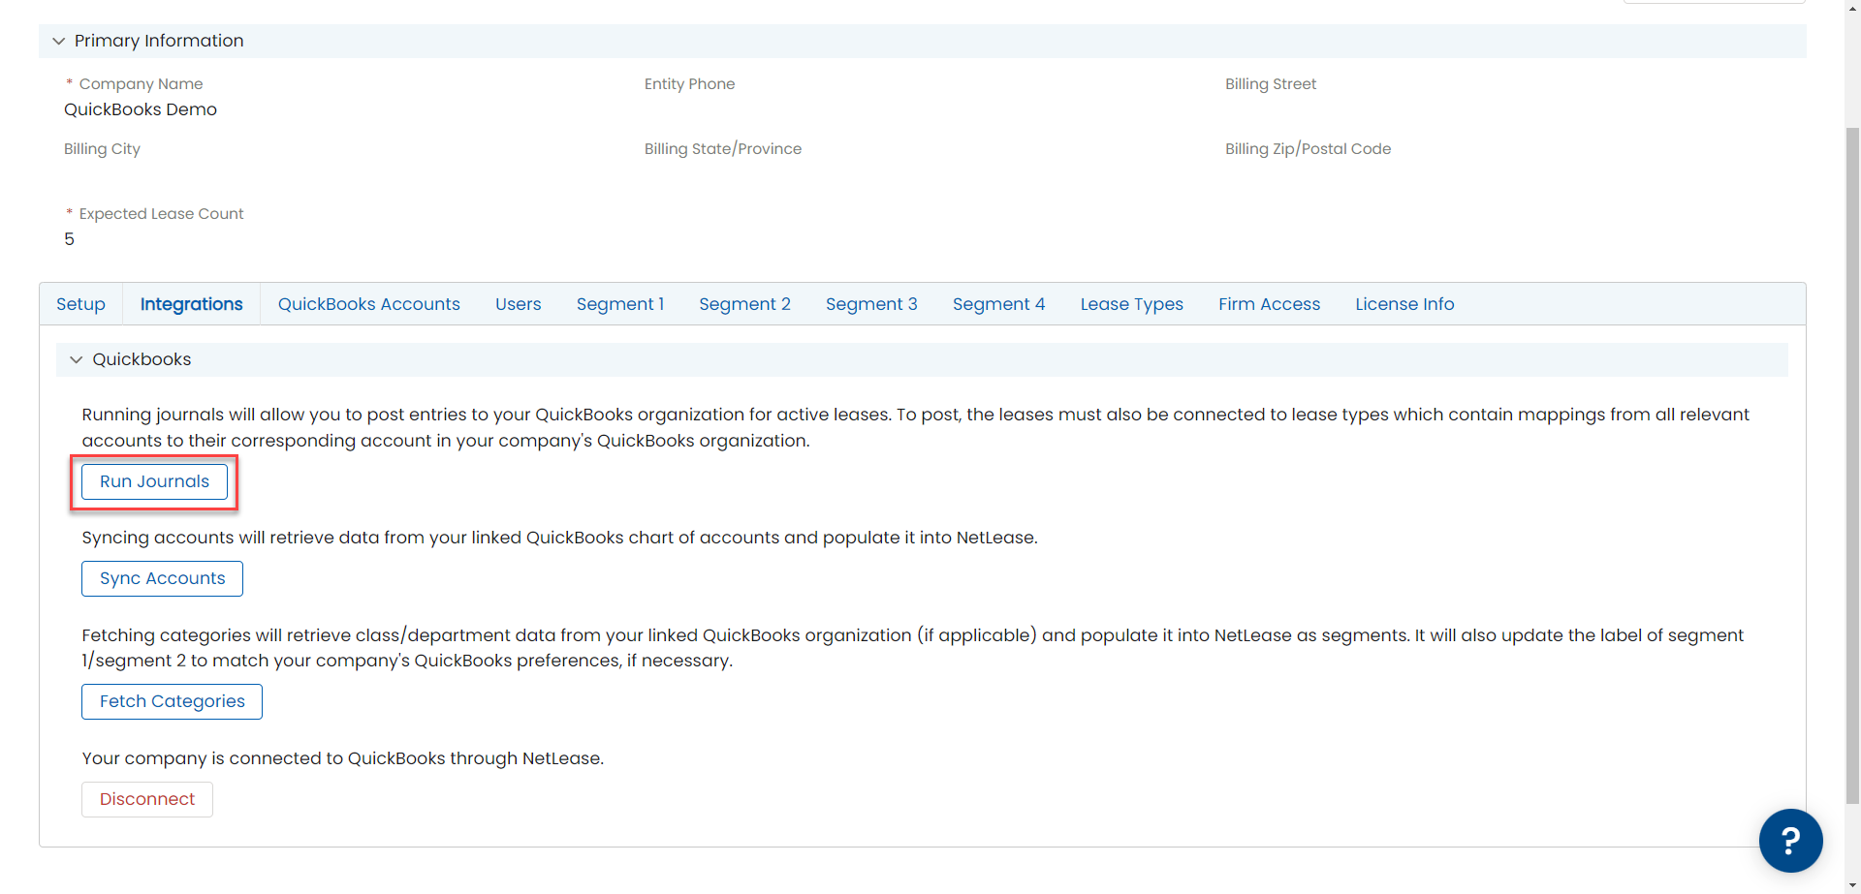Collapse the Quickbooks section chevron
Image resolution: width=1861 pixels, height=894 pixels.
(77, 359)
